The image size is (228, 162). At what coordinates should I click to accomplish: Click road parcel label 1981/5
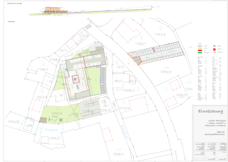115,107
